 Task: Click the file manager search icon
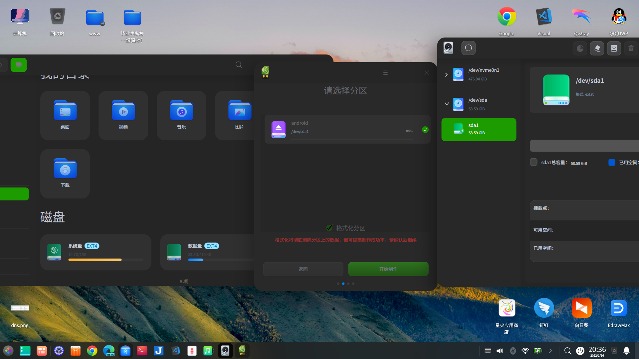pos(239,65)
